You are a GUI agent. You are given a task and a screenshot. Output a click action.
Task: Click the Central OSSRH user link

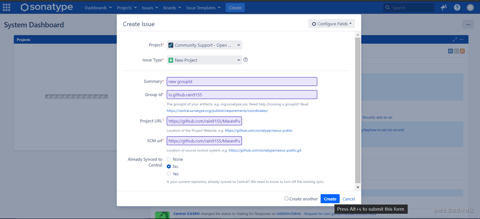click(186, 214)
